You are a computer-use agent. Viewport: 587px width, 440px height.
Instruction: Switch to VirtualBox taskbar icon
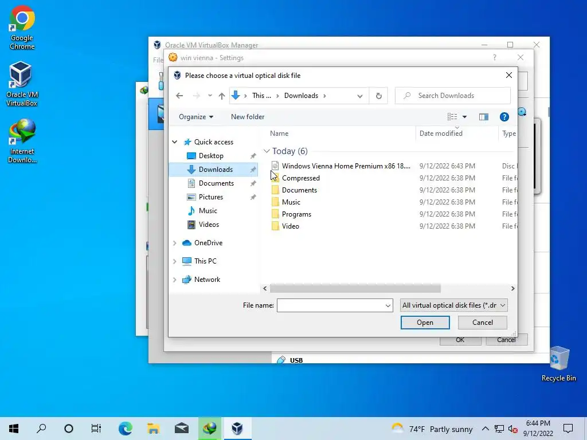(237, 429)
